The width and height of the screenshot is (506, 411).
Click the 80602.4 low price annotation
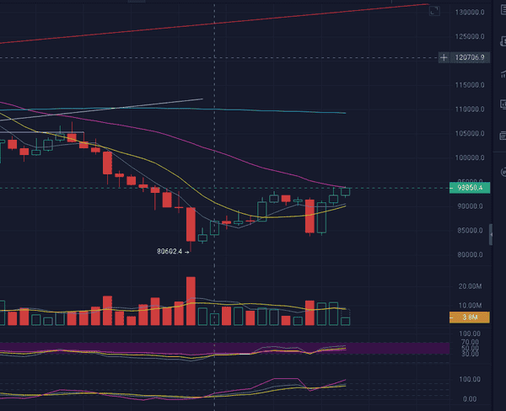[170, 251]
